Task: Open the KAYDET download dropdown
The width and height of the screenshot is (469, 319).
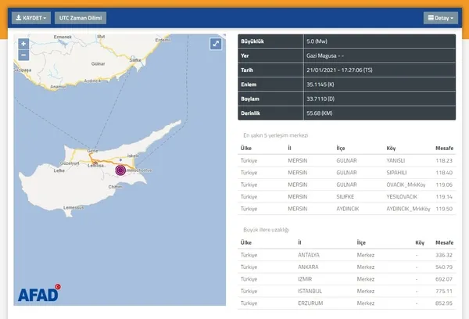Action: 32,17
